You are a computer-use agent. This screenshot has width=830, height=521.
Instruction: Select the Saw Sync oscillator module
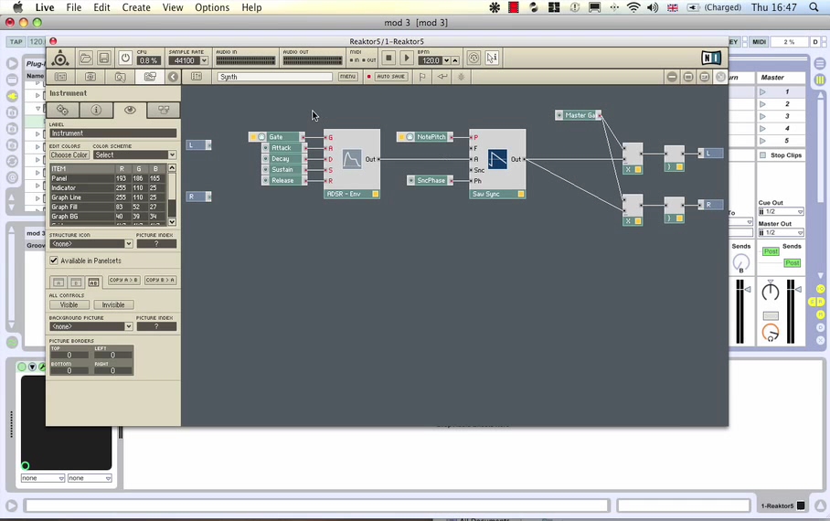(x=497, y=164)
